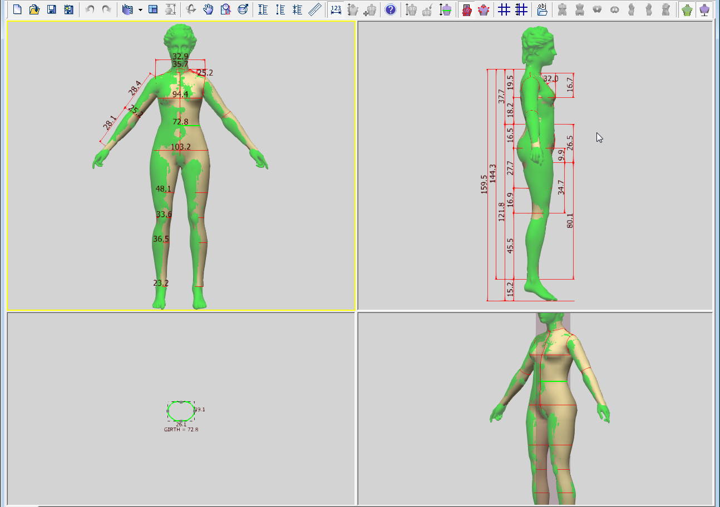Select the Rotate view tool
Image resolution: width=720 pixels, height=507 pixels.
click(191, 9)
